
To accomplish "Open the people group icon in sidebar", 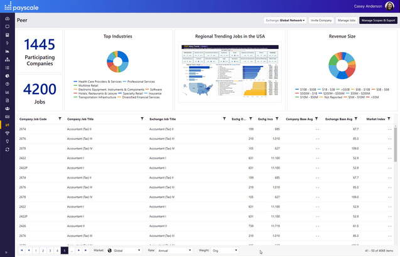I will tap(7, 108).
